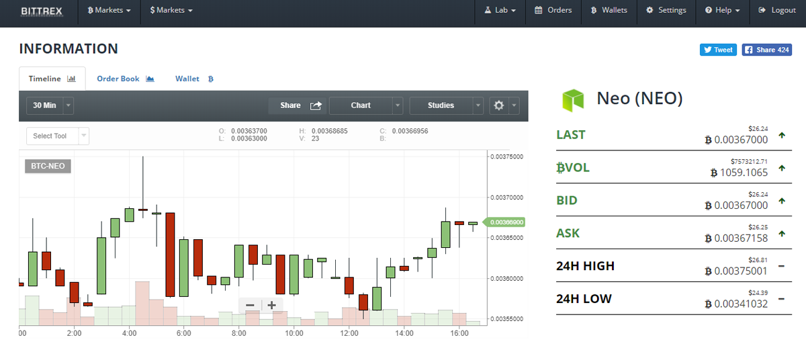This screenshot has height=350, width=806.
Task: Click the up arrow next to ASK
Action: (781, 234)
